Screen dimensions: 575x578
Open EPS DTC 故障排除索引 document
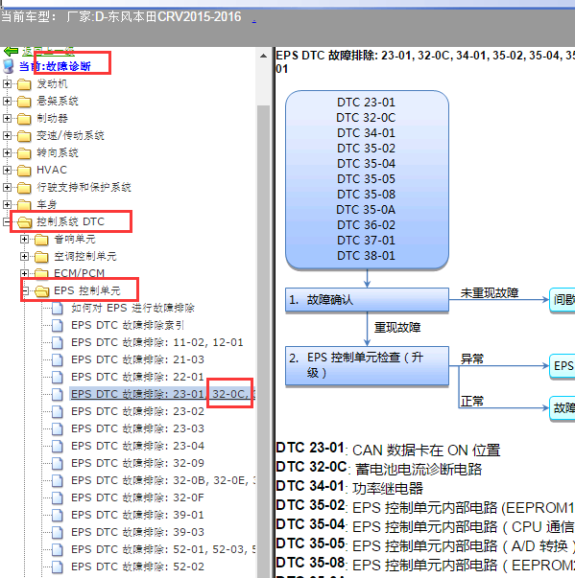pos(128,325)
